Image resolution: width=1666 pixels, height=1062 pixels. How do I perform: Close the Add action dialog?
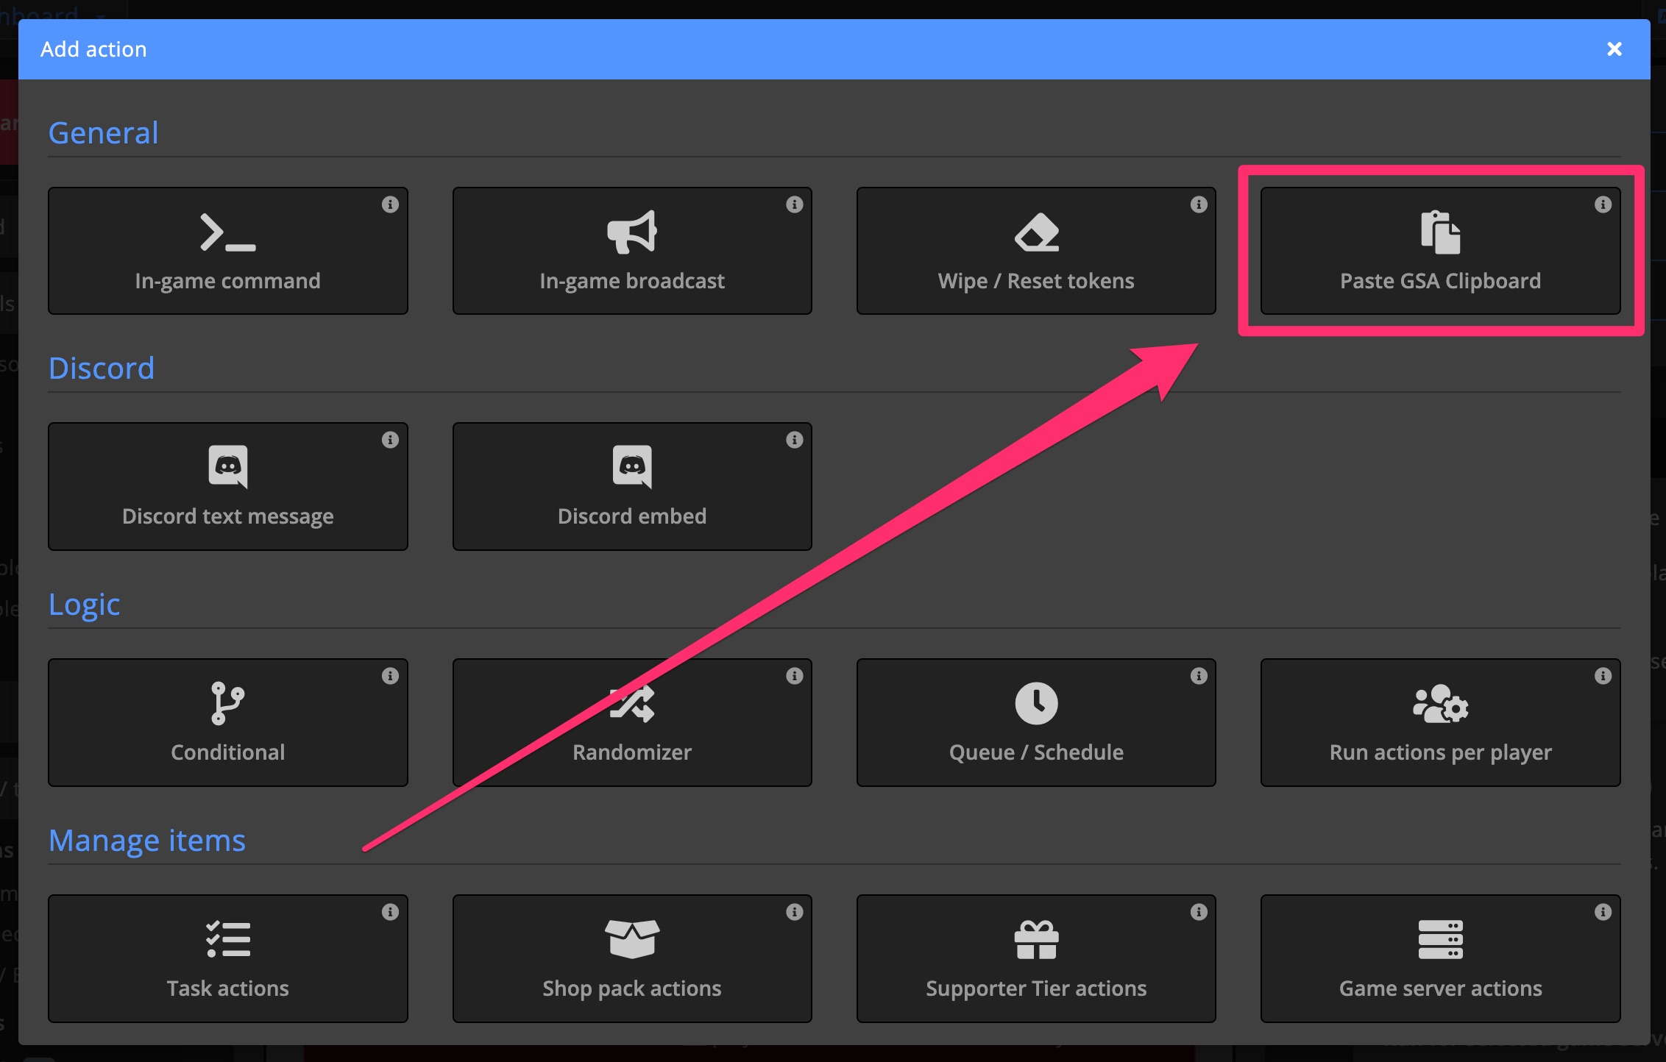coord(1614,49)
